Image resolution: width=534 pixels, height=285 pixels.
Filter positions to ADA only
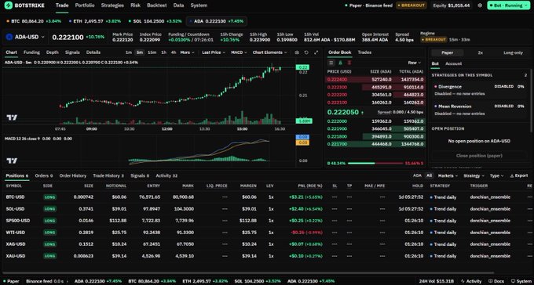(x=417, y=175)
